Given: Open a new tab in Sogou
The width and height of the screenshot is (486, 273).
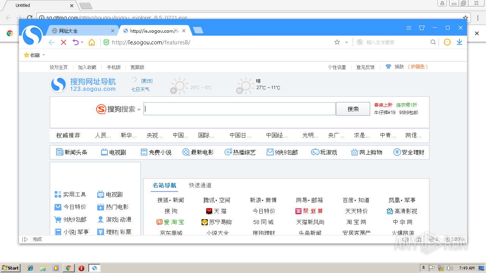Looking at the screenshot, I should (x=198, y=30).
